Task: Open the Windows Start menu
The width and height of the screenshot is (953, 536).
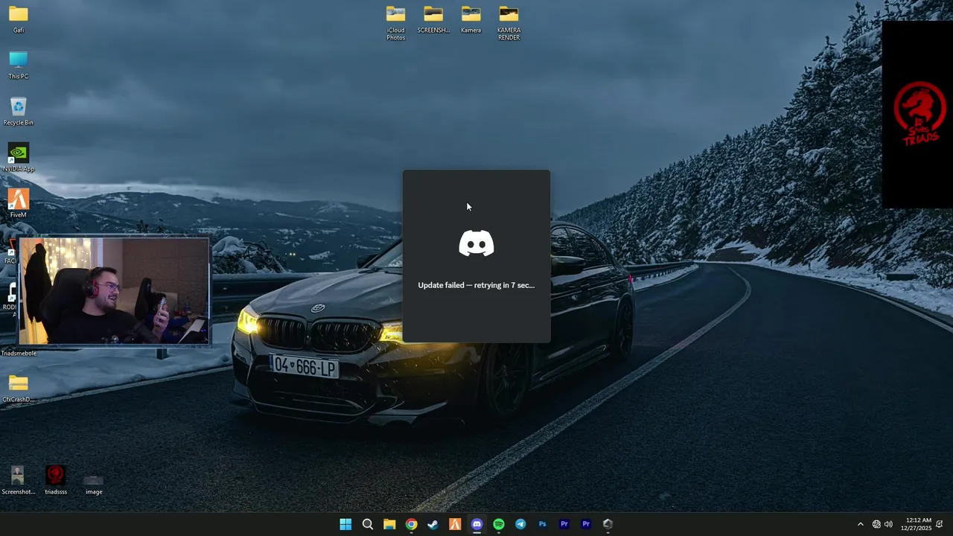Action: (345, 524)
